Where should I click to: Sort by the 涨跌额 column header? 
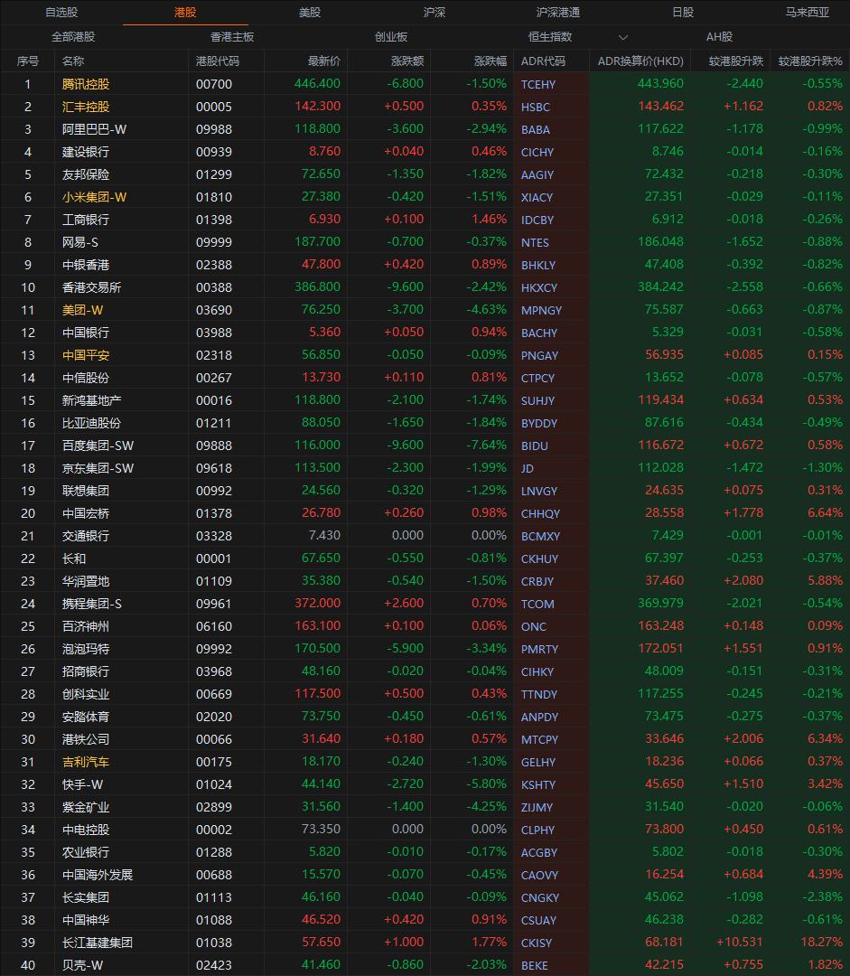click(407, 61)
